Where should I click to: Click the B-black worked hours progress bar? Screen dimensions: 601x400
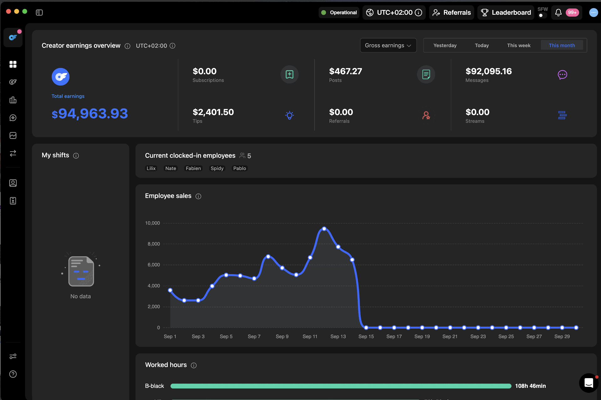coord(341,386)
